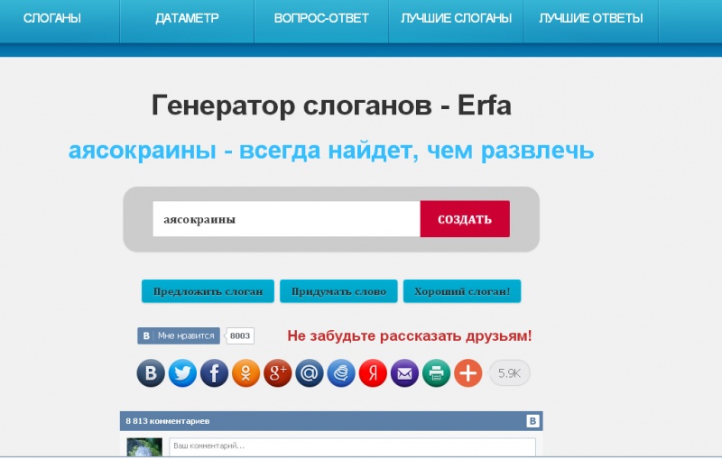The height and width of the screenshot is (459, 722).
Task: Share to Odnoklassniki via the orange icon
Action: (245, 373)
